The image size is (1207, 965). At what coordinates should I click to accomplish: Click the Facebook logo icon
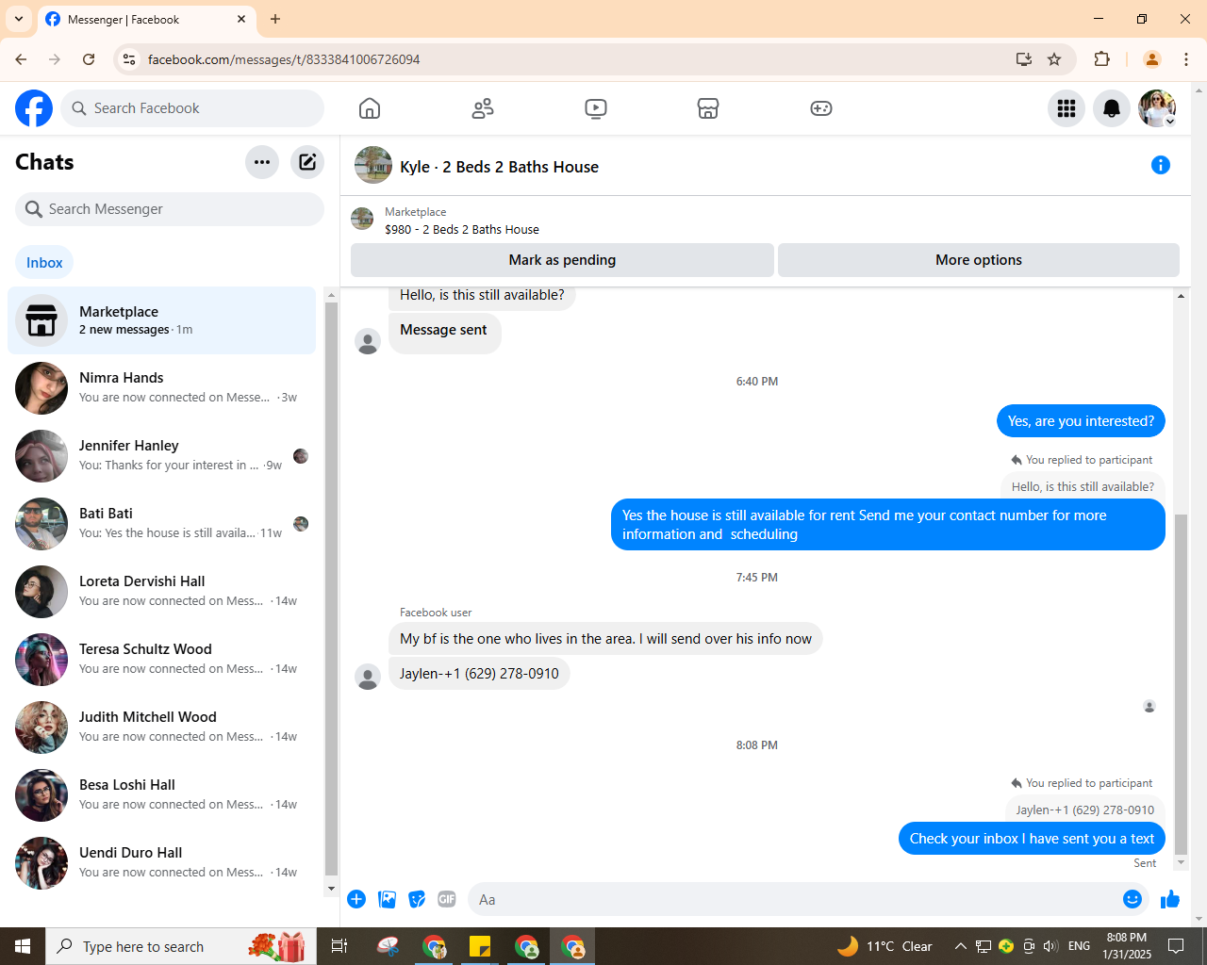click(x=34, y=108)
